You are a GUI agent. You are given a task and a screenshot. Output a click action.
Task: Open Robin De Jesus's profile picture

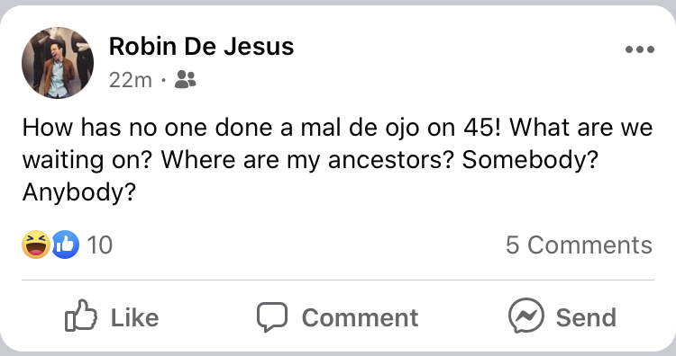pos(58,63)
